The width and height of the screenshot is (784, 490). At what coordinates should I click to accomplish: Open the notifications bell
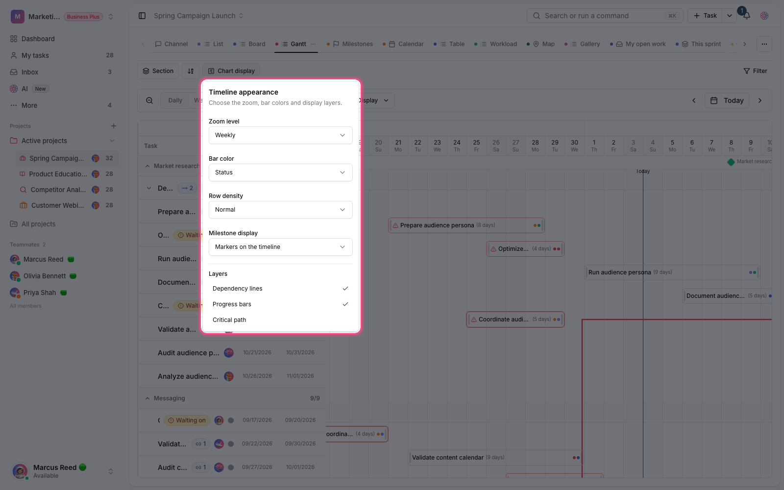(x=747, y=16)
